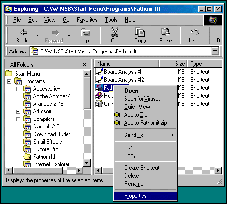227x204 pixels.
Task: Click the Board Analysis #1 shortcut icon
Action: point(99,72)
